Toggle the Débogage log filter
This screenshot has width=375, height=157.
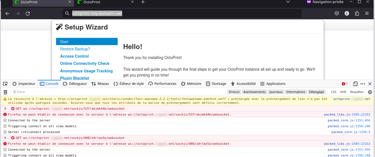(317, 92)
